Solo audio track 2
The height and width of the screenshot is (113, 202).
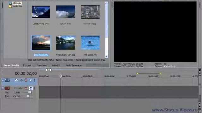coord(35,88)
